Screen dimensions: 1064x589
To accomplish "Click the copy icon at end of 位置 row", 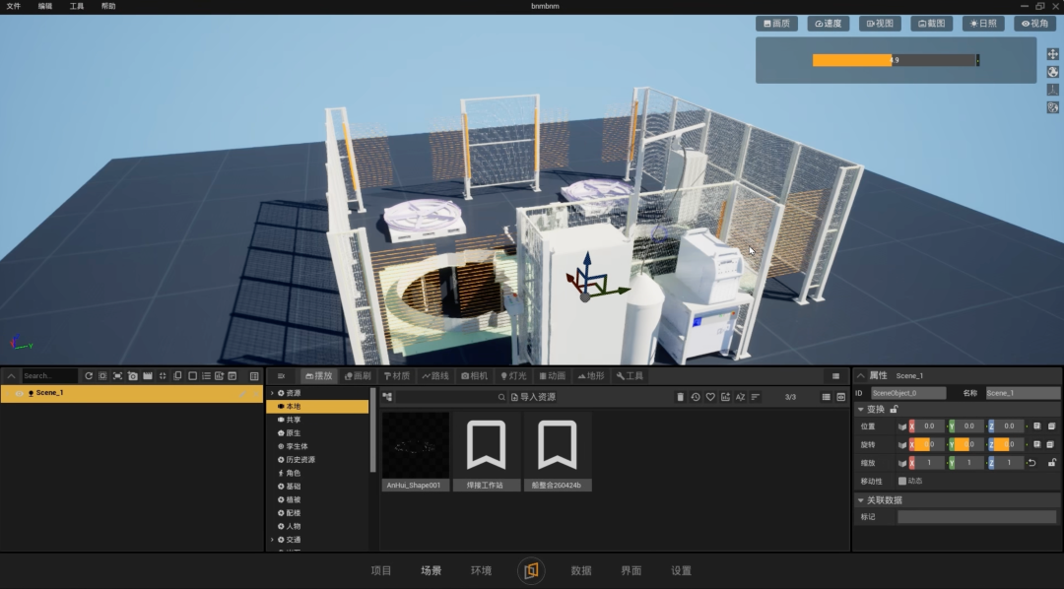I will pyautogui.click(x=1051, y=426).
